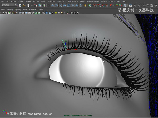
Task: Toggle miscellaneous question-mark selection mask
Action: tap(81, 5)
